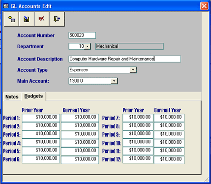The image size is (211, 184).
Task: Open the Main Account dropdown arrow
Action: click(x=114, y=81)
